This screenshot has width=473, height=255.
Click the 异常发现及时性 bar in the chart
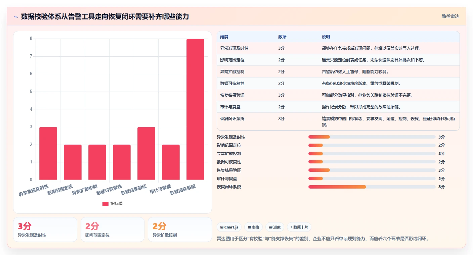click(x=48, y=153)
